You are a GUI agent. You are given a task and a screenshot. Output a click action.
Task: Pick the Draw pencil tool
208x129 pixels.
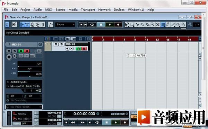point(168,25)
